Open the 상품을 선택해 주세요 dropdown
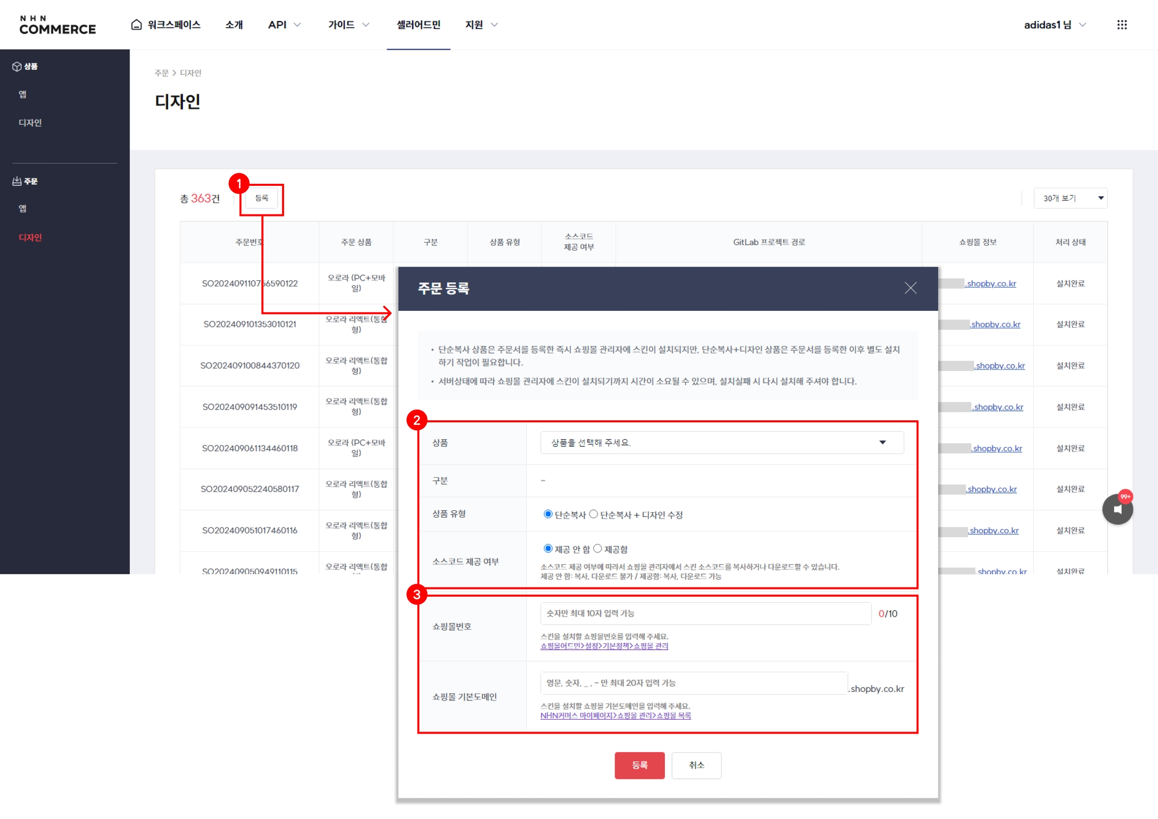The image size is (1158, 819). coord(721,442)
